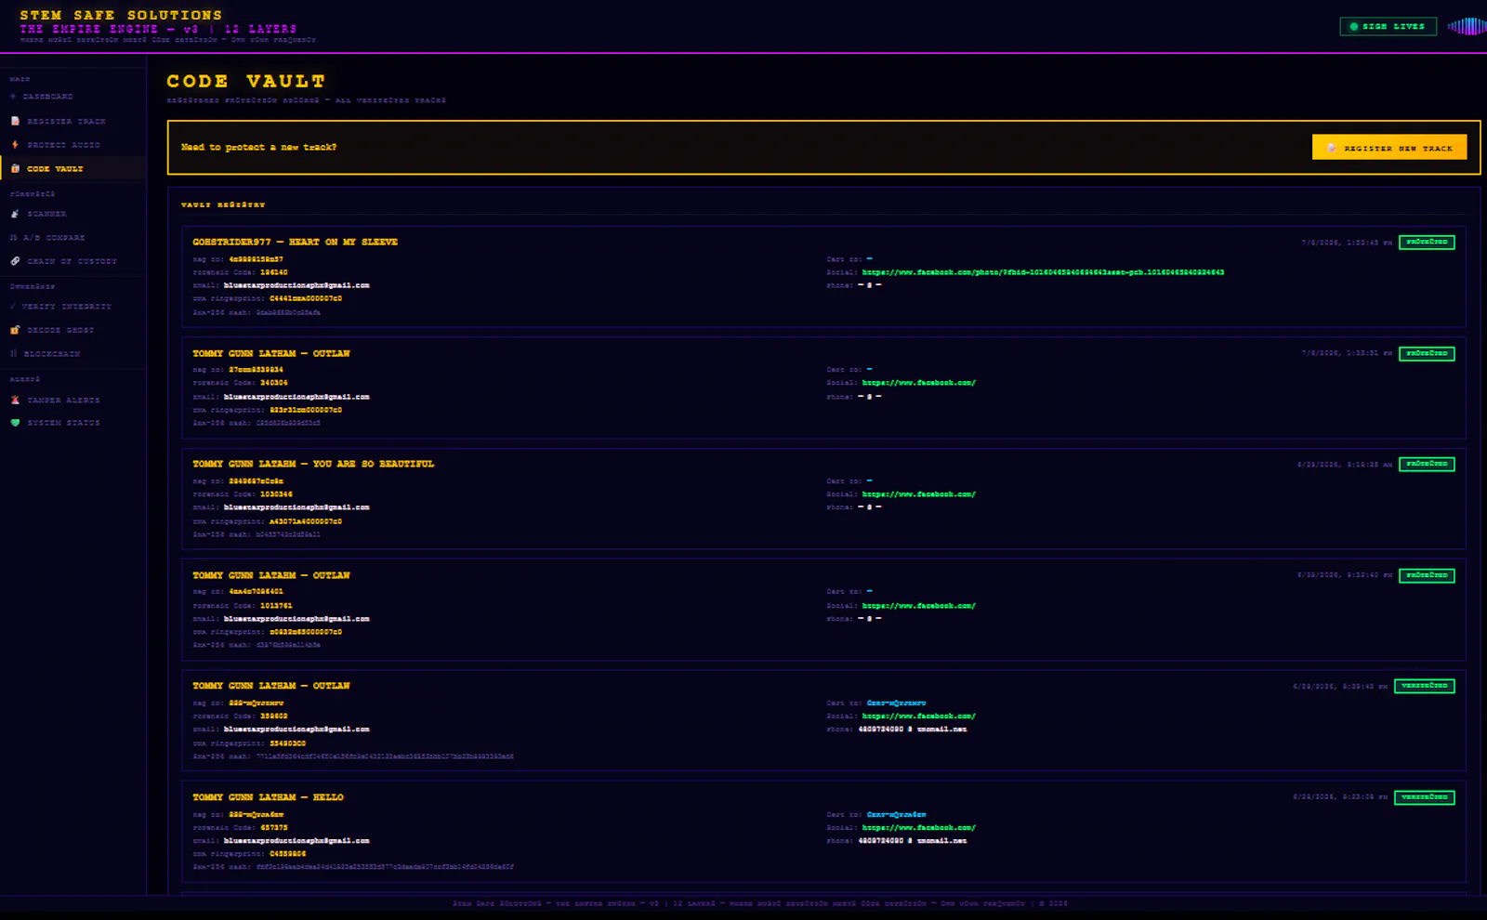The height and width of the screenshot is (920, 1487).
Task: Open System Status green heart icon
Action: point(15,423)
